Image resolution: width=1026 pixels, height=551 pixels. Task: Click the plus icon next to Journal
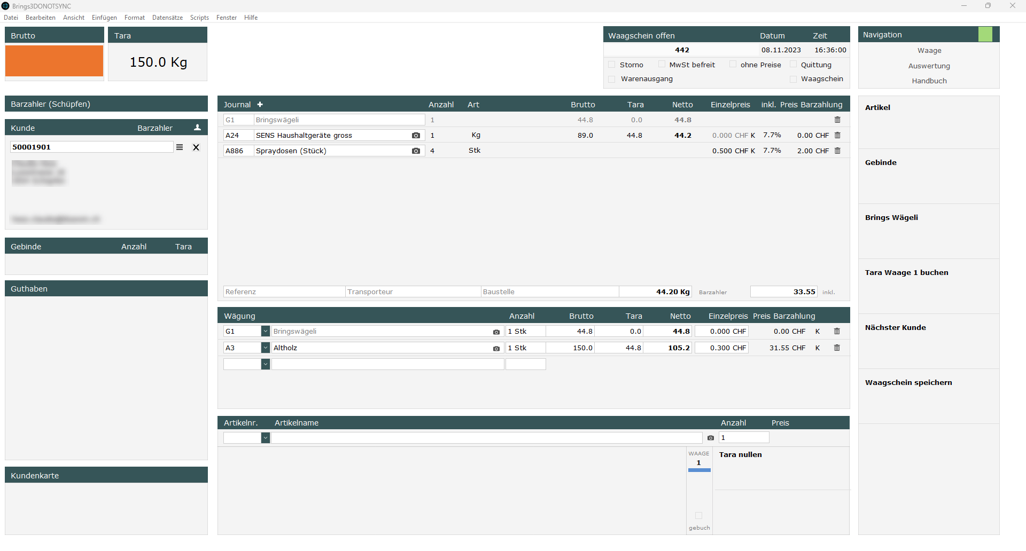[260, 105]
